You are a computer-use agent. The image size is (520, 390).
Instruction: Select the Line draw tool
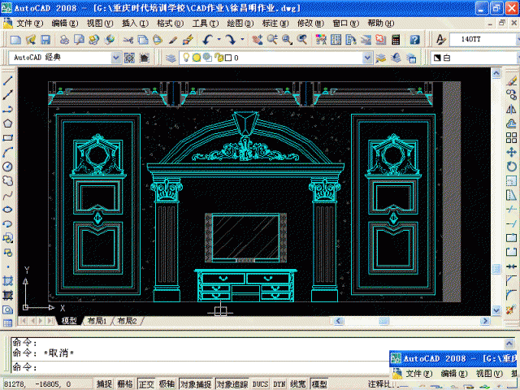click(7, 80)
